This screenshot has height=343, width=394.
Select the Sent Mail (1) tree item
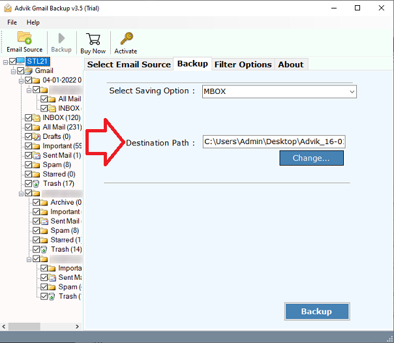pyautogui.click(x=62, y=155)
